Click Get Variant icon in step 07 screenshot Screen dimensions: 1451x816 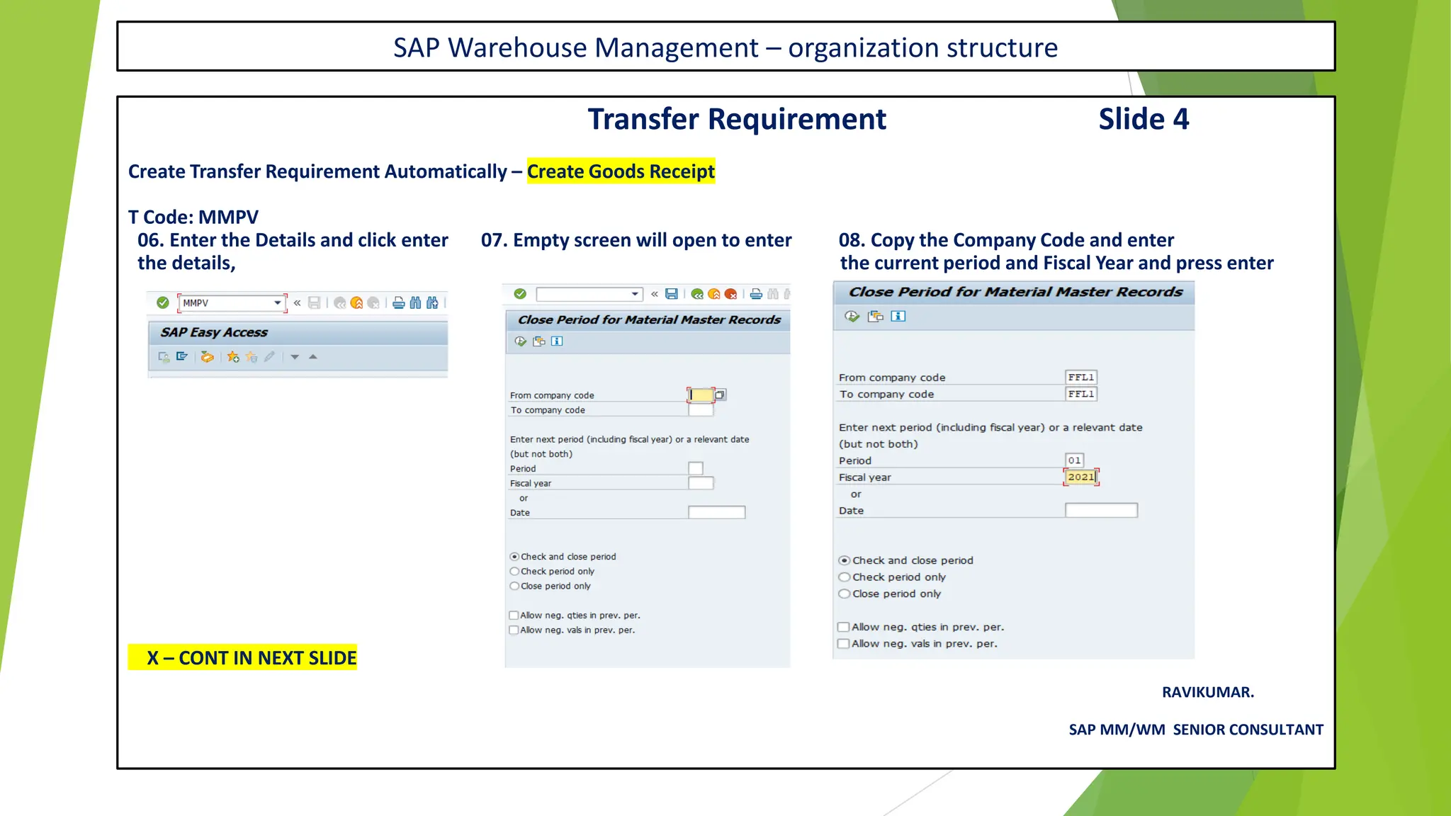point(539,341)
